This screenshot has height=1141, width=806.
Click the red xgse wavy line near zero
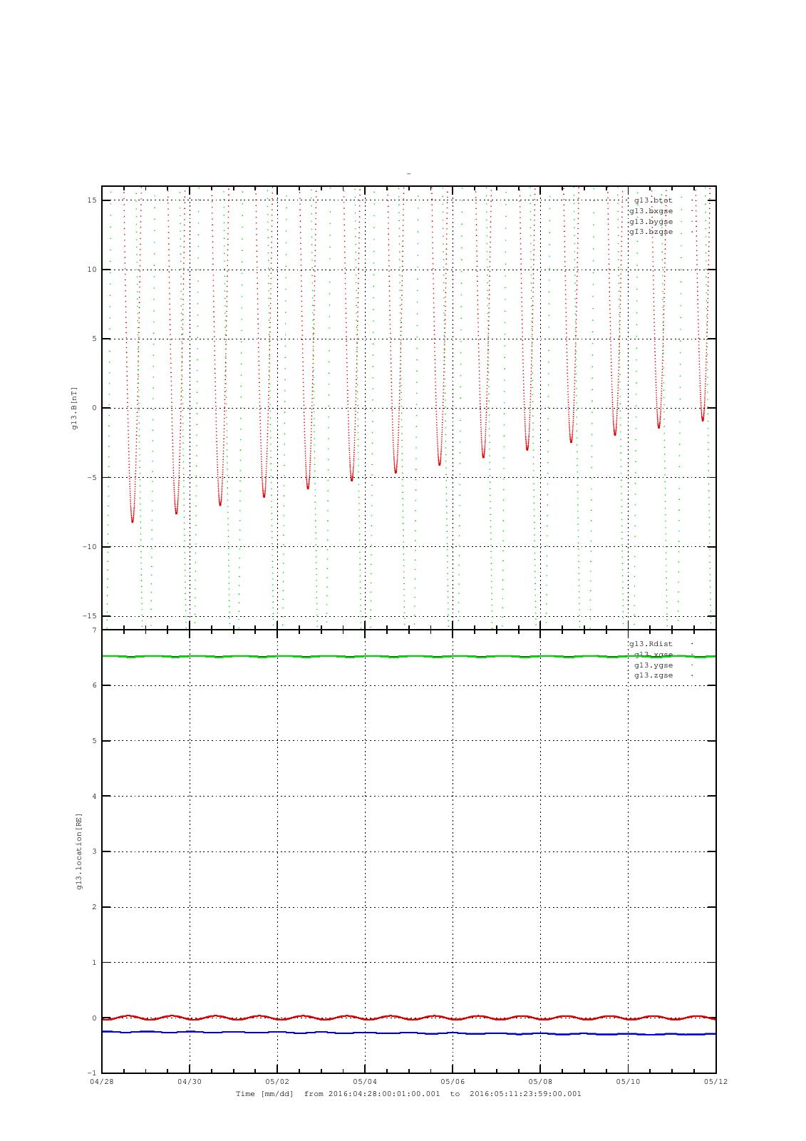point(409,1018)
